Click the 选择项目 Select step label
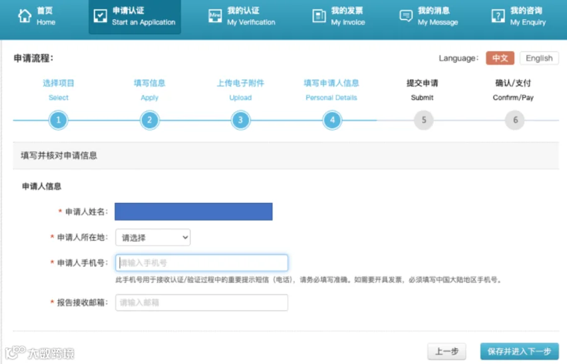 (x=58, y=90)
